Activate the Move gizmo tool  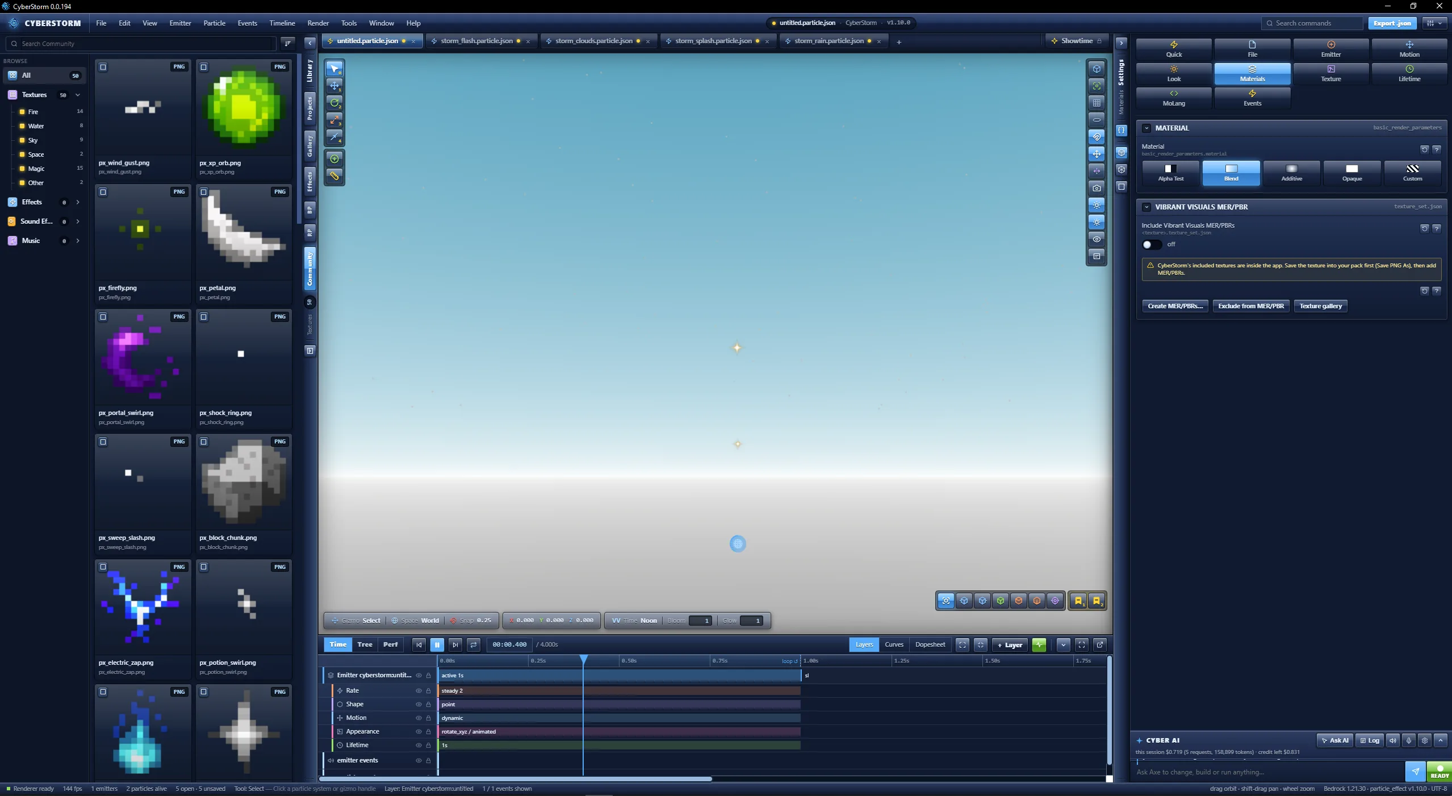pyautogui.click(x=334, y=86)
